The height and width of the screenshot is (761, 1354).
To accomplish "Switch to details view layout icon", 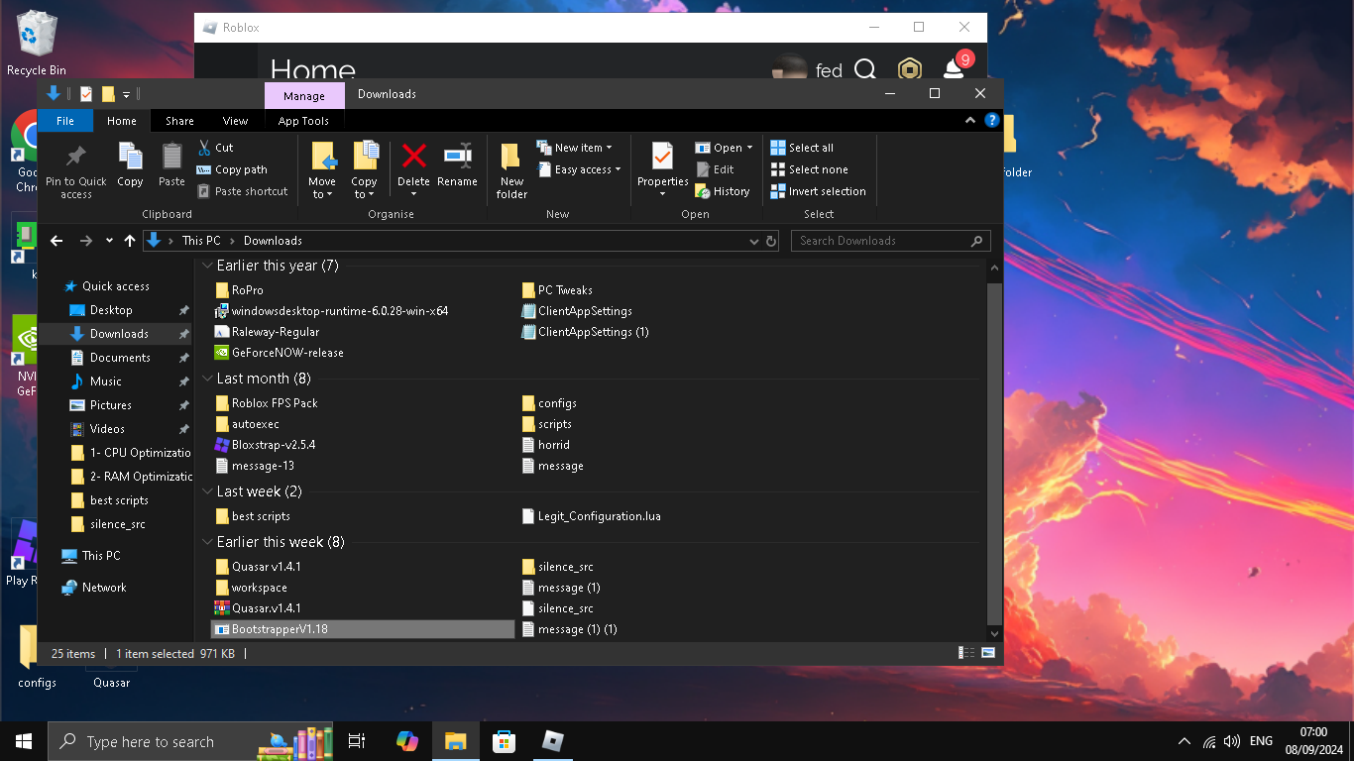I will [965, 653].
